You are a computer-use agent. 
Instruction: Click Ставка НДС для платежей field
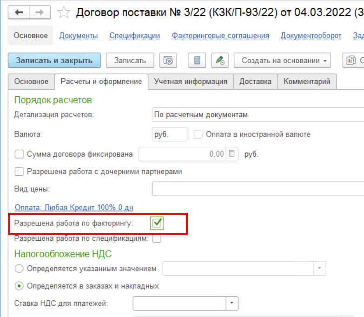click(x=179, y=303)
